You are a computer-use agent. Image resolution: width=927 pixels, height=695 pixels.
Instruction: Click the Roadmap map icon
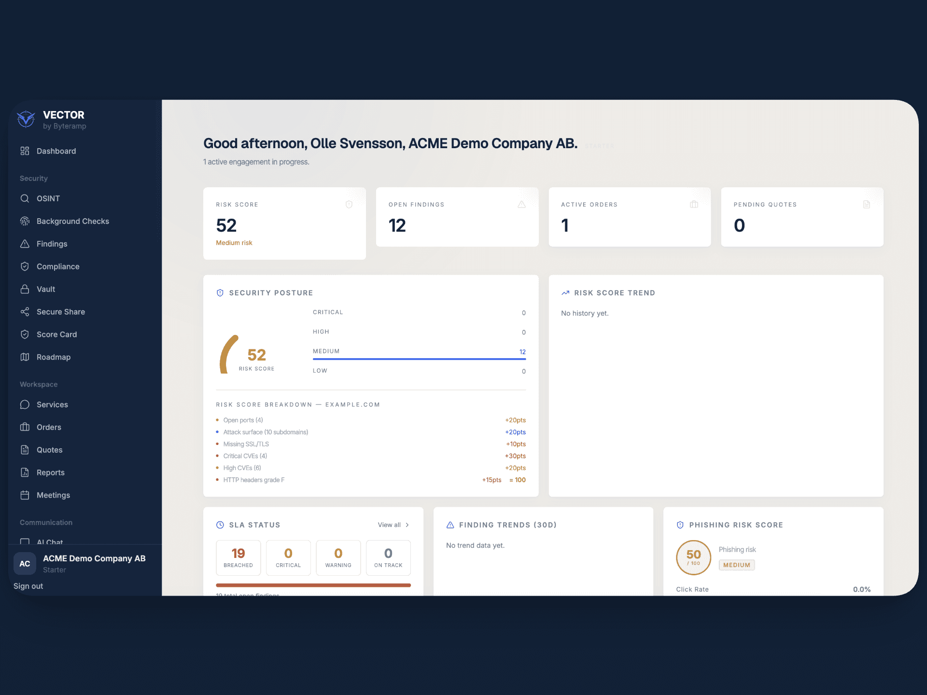tap(25, 357)
